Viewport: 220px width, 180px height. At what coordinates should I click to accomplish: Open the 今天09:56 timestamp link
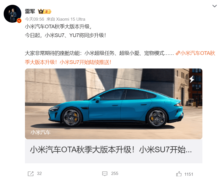pyautogui.click(x=35, y=19)
